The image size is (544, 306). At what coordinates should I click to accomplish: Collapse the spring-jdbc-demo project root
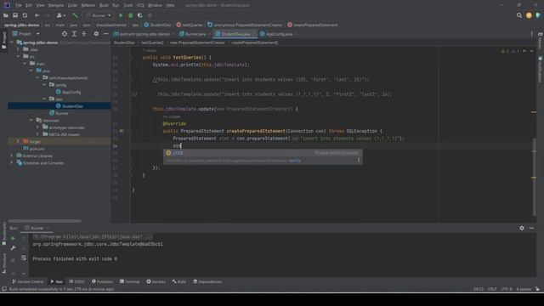(12, 42)
